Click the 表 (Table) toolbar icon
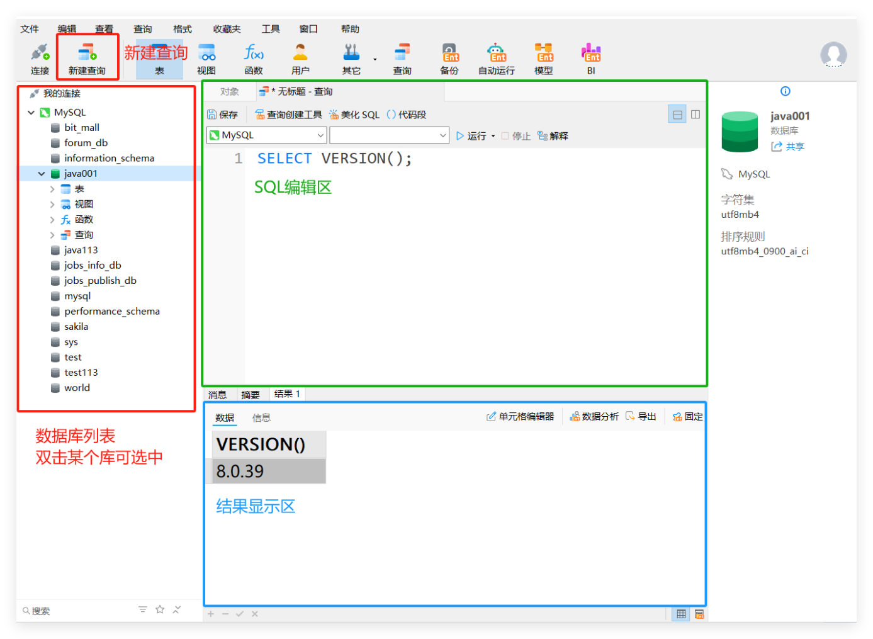873x639 pixels. (x=159, y=57)
